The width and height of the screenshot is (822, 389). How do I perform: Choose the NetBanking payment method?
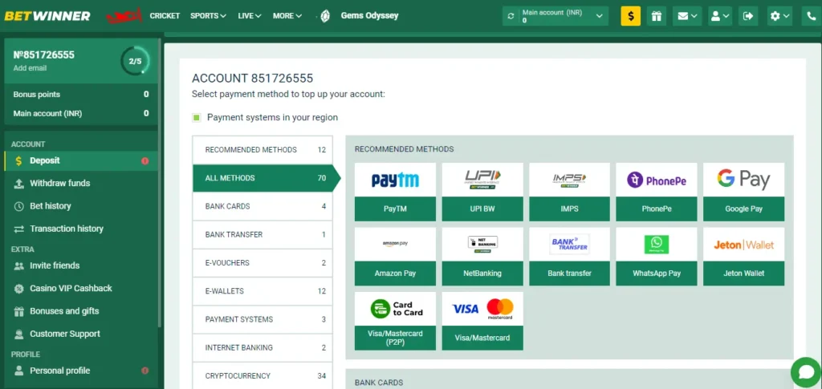pos(482,257)
